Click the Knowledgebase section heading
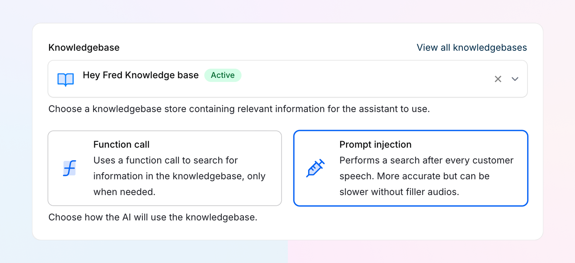Image resolution: width=575 pixels, height=263 pixels. pos(84,47)
